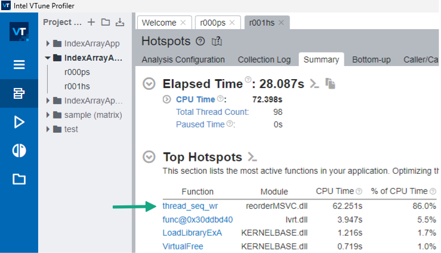Click the reorderMSVC.dll module cell
The image size is (441, 253).
click(277, 206)
